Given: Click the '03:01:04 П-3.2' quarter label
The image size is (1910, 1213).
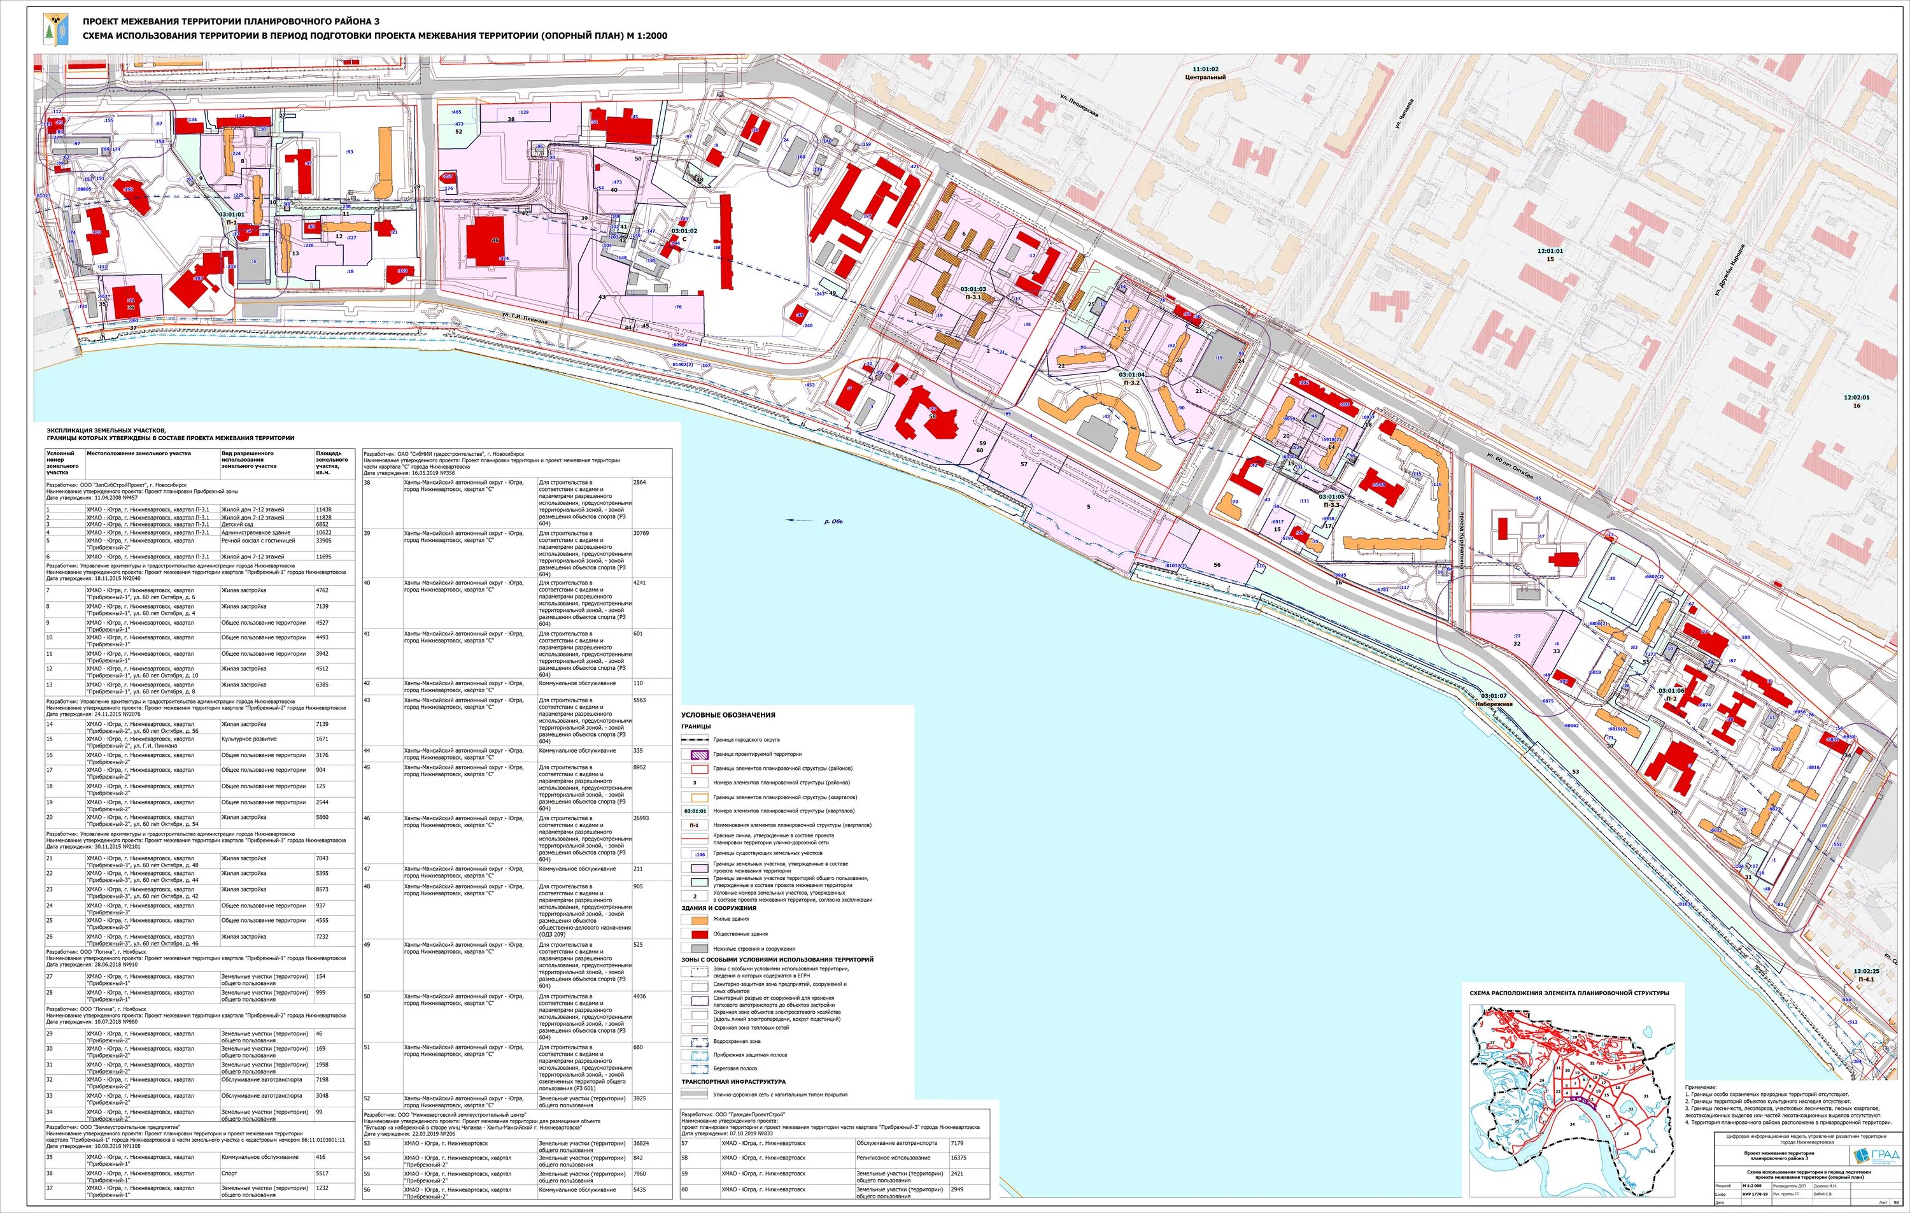Looking at the screenshot, I should point(1131,378).
